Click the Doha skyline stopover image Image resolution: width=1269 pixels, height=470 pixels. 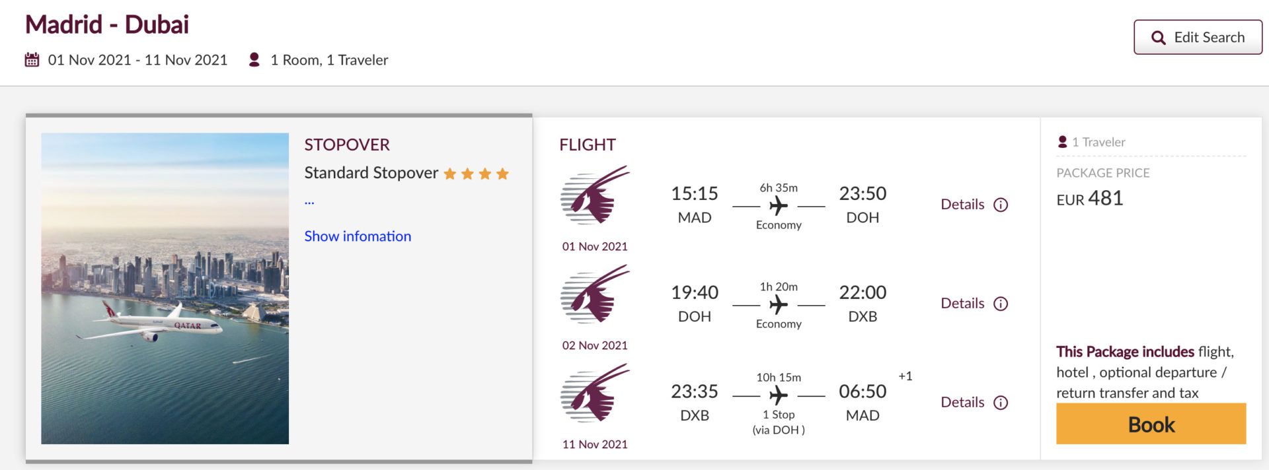[165, 288]
